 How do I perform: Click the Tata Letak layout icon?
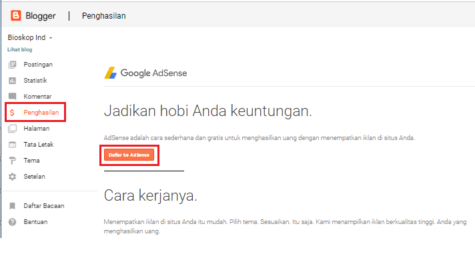(13, 145)
